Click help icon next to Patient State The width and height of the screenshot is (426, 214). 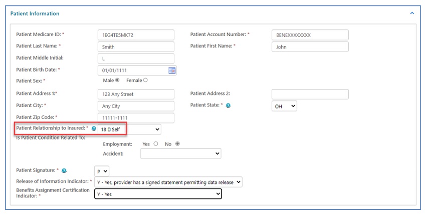[228, 106]
